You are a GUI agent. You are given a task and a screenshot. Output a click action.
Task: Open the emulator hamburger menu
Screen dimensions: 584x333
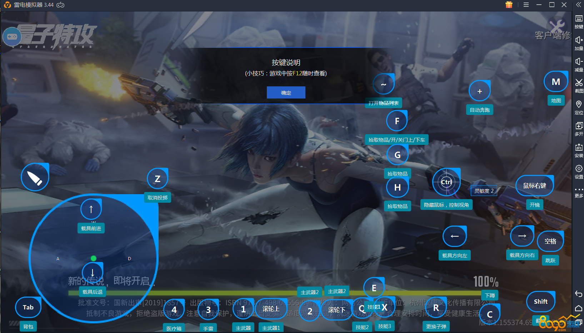(x=526, y=5)
